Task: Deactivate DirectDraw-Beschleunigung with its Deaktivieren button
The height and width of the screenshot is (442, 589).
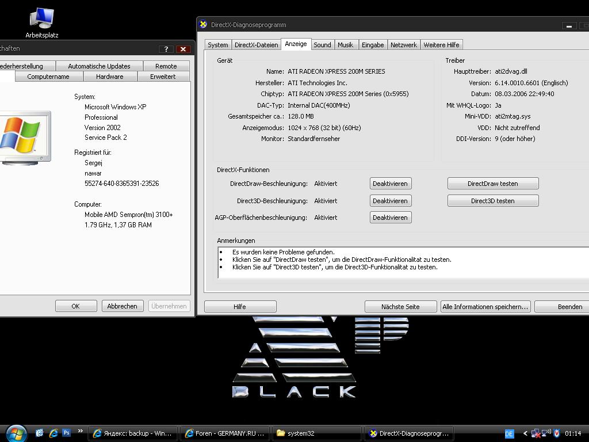Action: 391,184
